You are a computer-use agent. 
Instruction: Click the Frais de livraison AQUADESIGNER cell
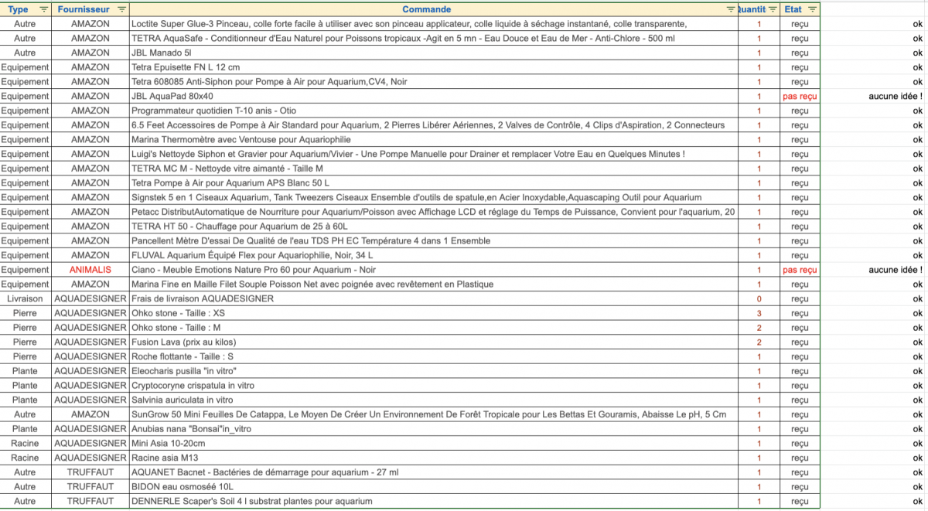(434, 298)
